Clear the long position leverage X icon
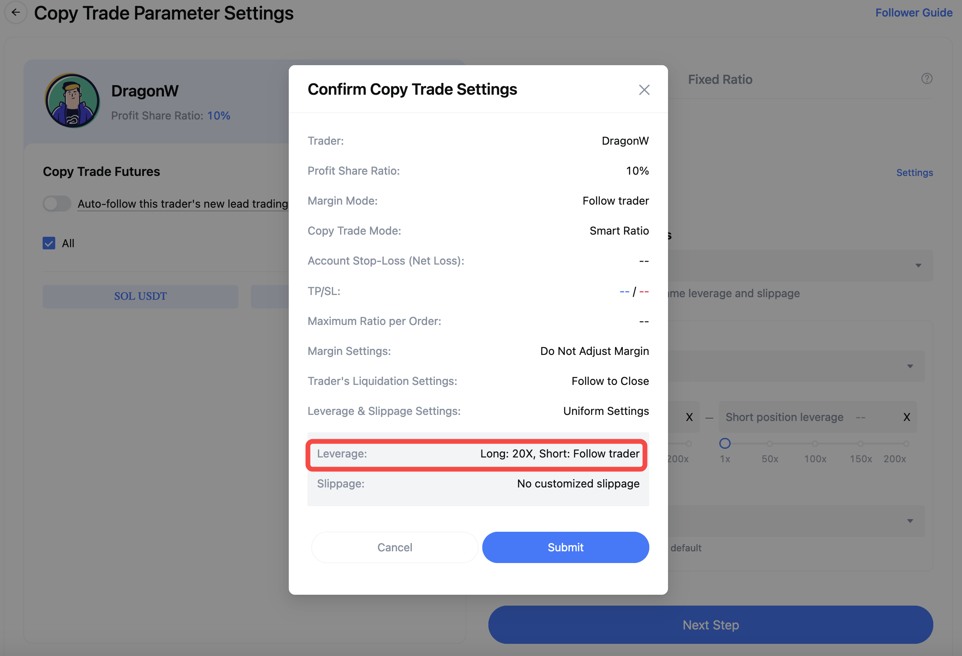 click(x=689, y=417)
